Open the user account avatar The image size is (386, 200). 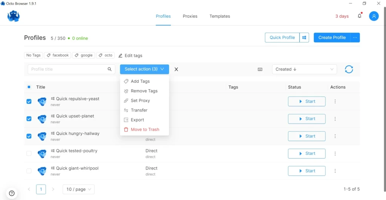(374, 16)
